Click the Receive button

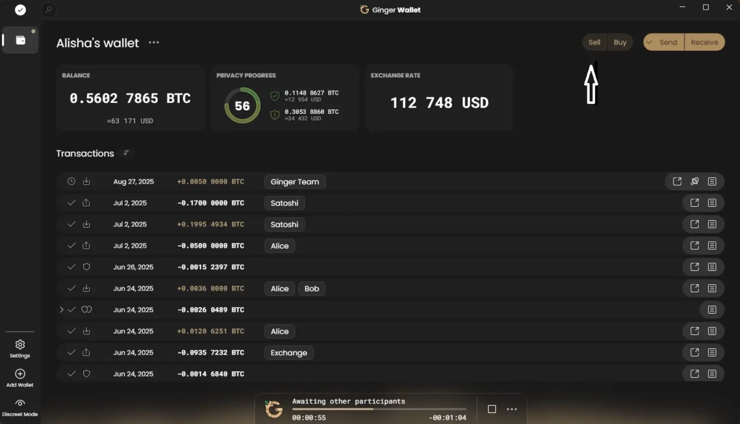point(704,42)
